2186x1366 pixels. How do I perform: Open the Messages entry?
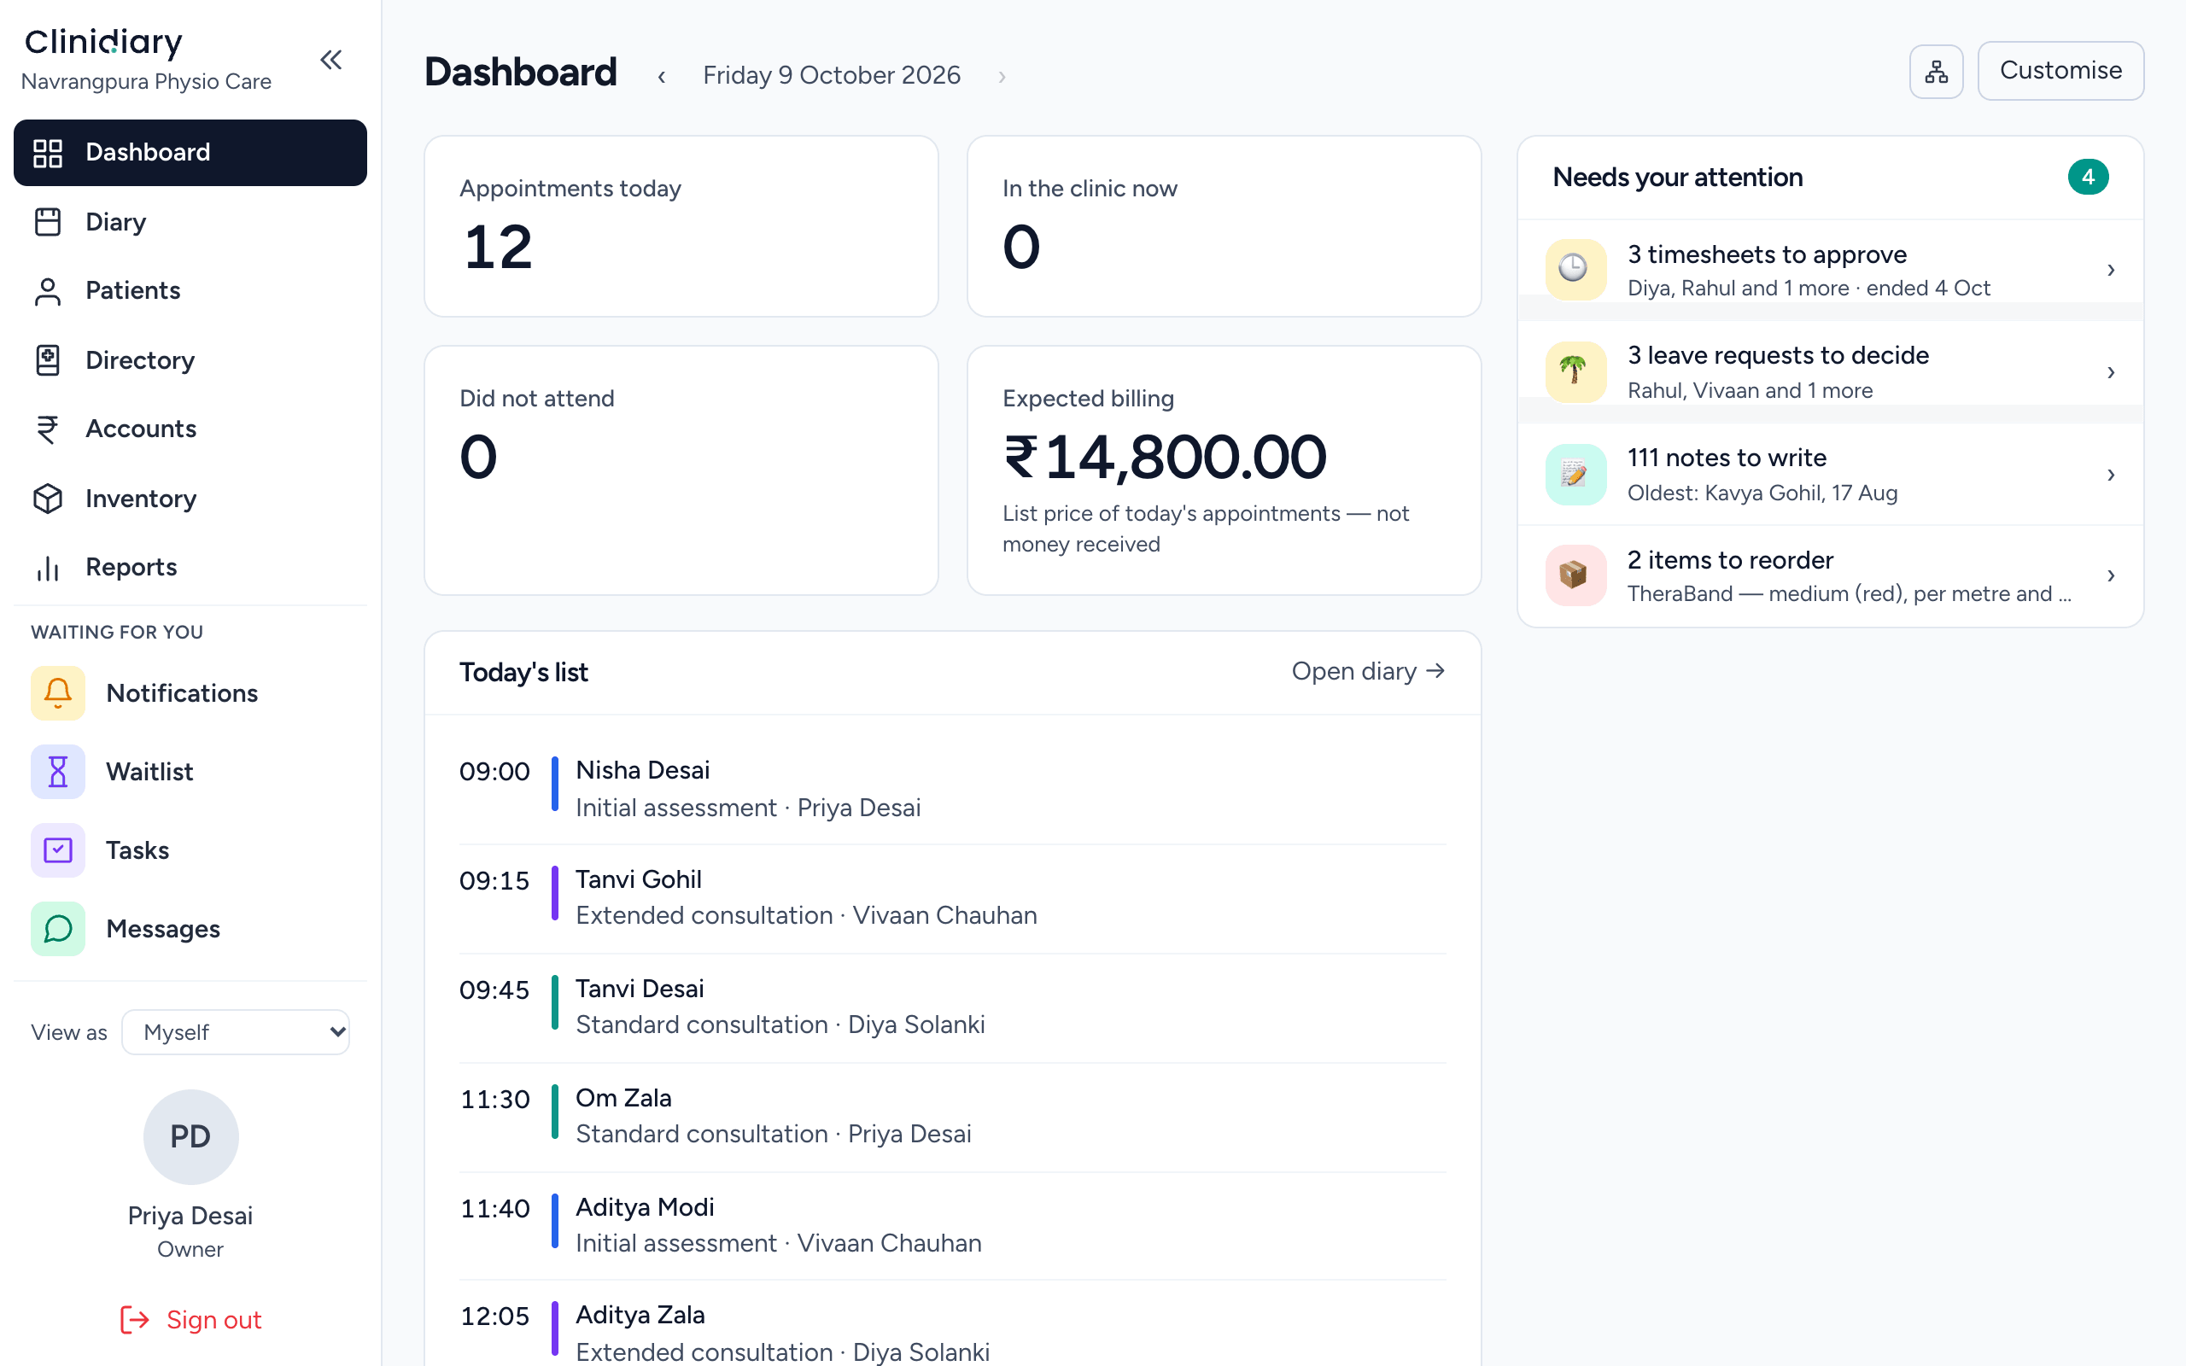click(190, 929)
